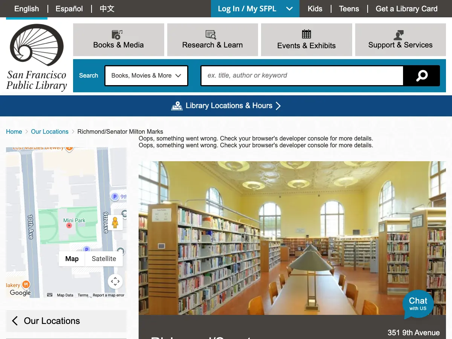Click the keyboard shortcuts icon on map
The width and height of the screenshot is (452, 339).
tap(50, 295)
